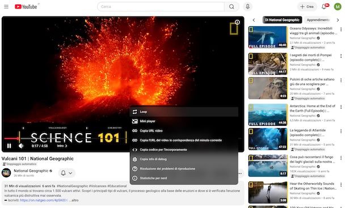Open the Pulcini di oche artiche thumbnail
Image resolution: width=346 pixels, height=208 pixels.
(268, 88)
